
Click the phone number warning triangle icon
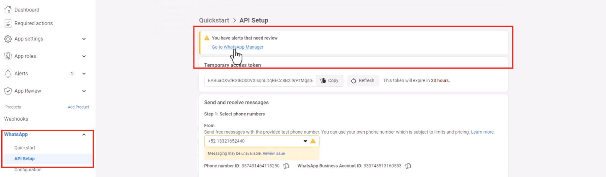[313, 141]
